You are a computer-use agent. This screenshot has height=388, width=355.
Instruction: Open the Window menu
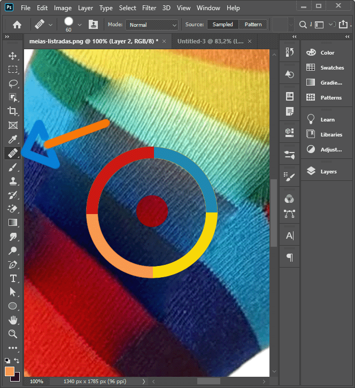[x=209, y=8]
